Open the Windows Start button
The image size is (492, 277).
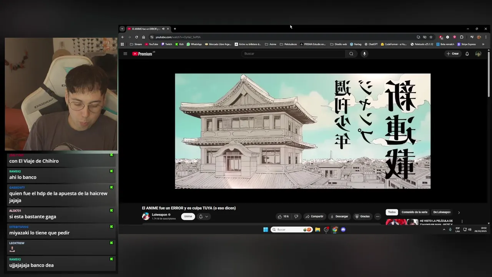(266, 230)
